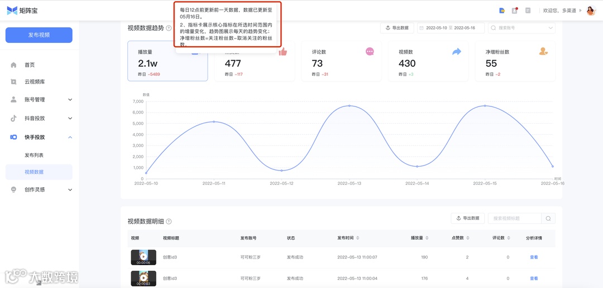The width and height of the screenshot is (603, 288).
Task: Click the 首页 home icon
Action: (x=14, y=65)
